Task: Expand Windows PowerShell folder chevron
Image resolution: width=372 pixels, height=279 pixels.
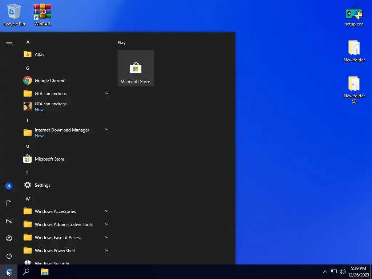Action: pos(107,250)
